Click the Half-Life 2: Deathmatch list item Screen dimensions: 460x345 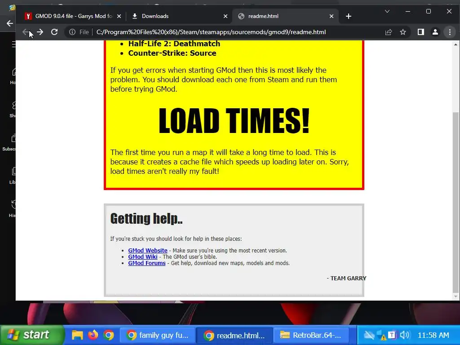pos(174,44)
